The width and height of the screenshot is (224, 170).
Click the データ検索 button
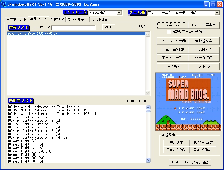coord(172,67)
